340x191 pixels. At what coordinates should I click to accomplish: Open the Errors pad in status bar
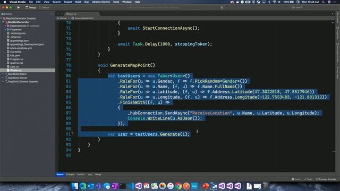tap(296, 179)
